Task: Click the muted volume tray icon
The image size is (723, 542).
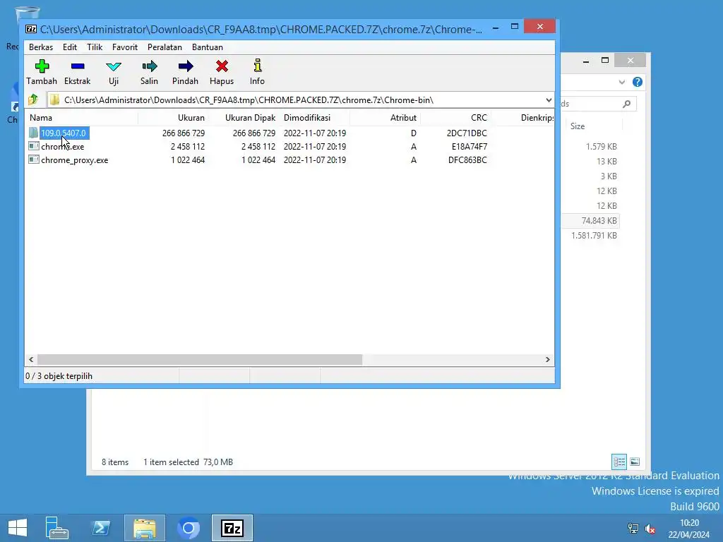Action: (650, 529)
